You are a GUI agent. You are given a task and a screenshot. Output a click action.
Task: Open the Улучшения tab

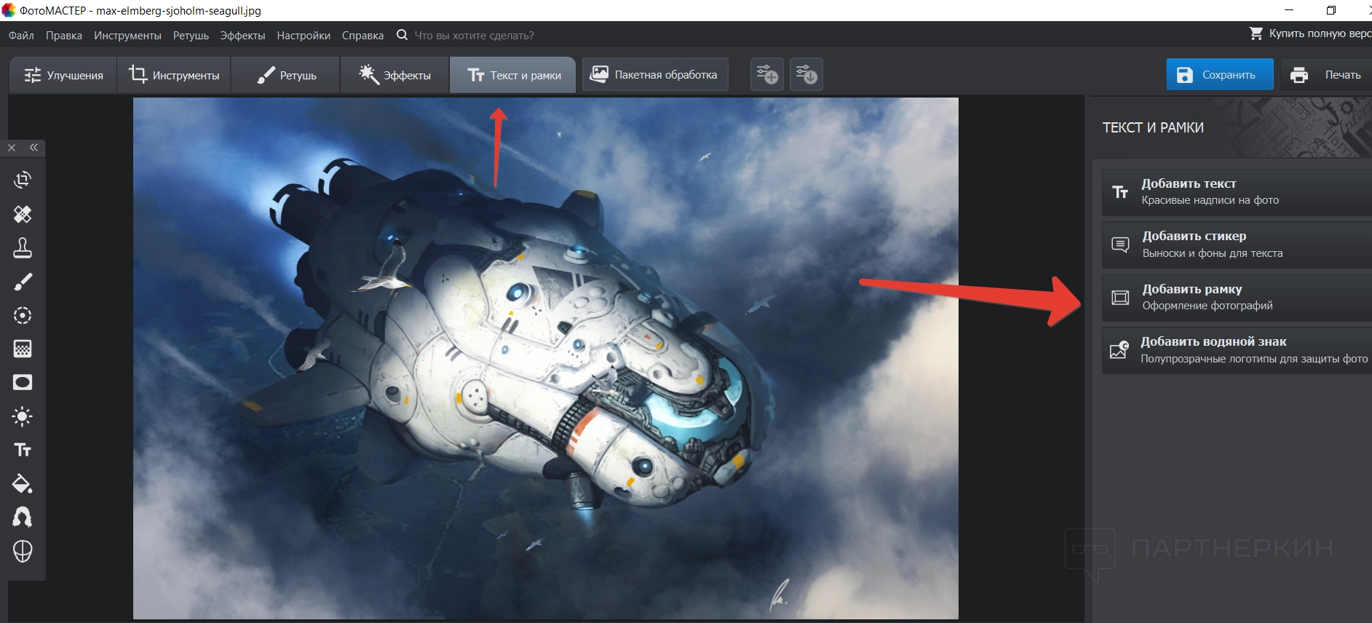coord(63,75)
